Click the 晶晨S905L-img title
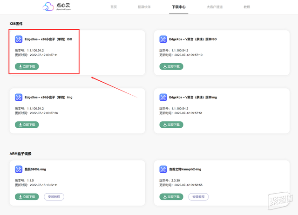Viewport: 298px width, 215px height. point(35,169)
